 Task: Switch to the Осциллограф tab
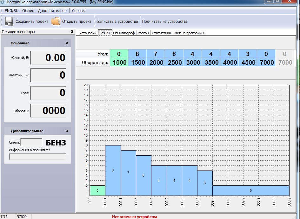click(124, 33)
